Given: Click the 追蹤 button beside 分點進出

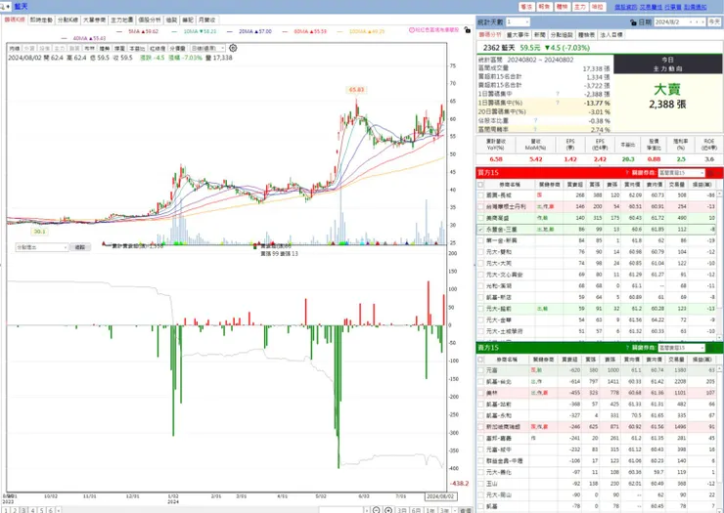Looking at the screenshot, I should (80, 247).
